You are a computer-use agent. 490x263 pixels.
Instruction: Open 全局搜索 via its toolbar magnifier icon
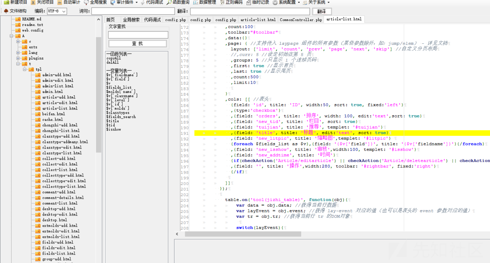86,2
